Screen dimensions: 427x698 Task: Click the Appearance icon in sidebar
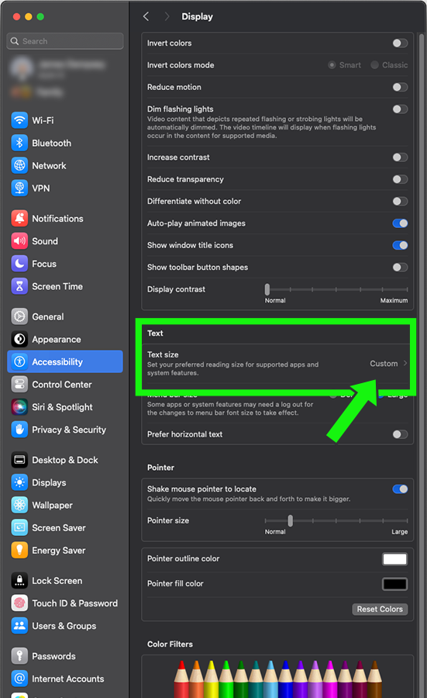pyautogui.click(x=19, y=339)
